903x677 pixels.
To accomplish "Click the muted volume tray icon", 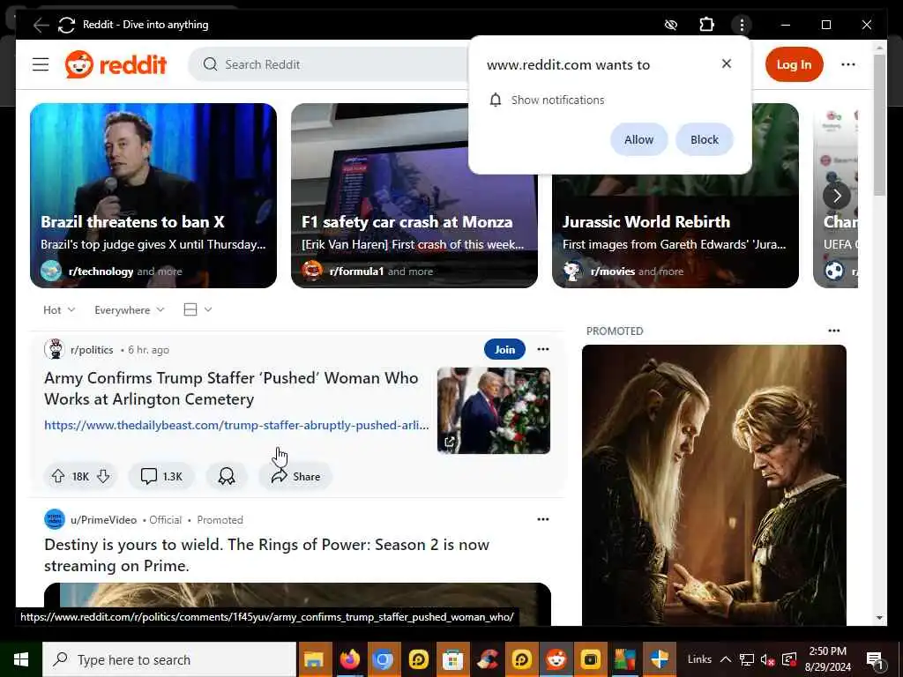I will tap(767, 659).
